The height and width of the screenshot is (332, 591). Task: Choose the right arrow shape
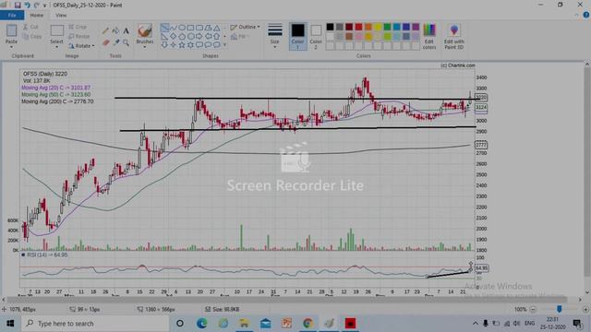pyautogui.click(x=199, y=37)
